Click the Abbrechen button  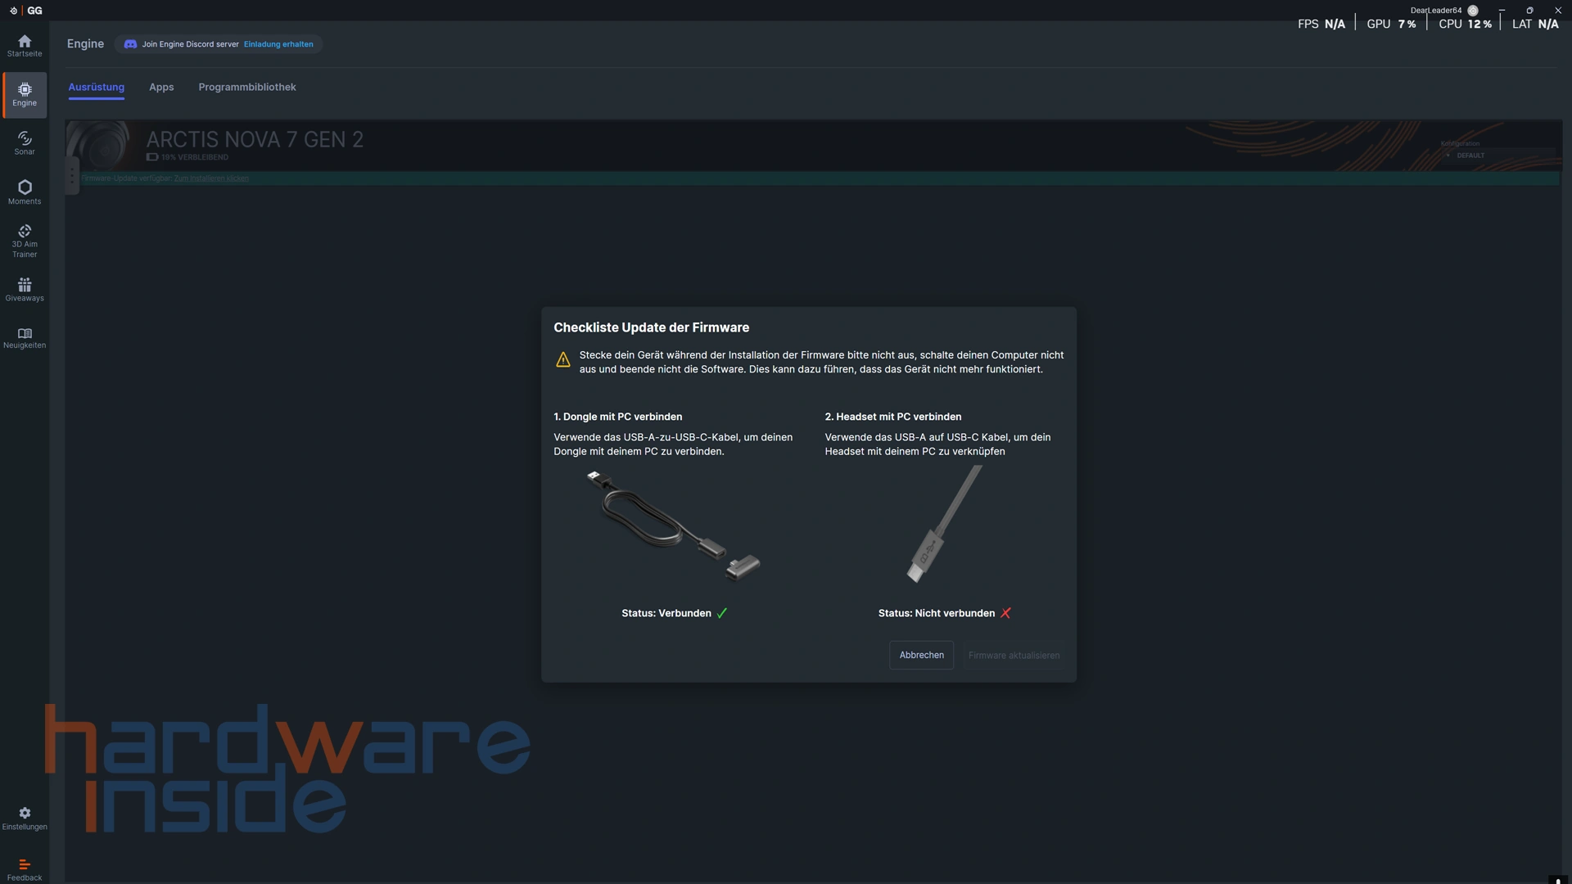921,655
